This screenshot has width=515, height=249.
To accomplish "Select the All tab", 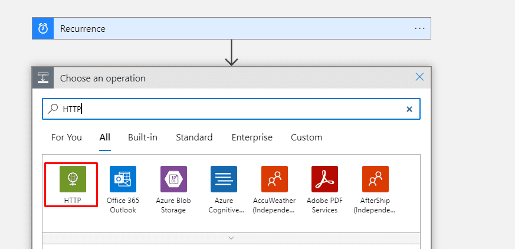I will click(105, 137).
